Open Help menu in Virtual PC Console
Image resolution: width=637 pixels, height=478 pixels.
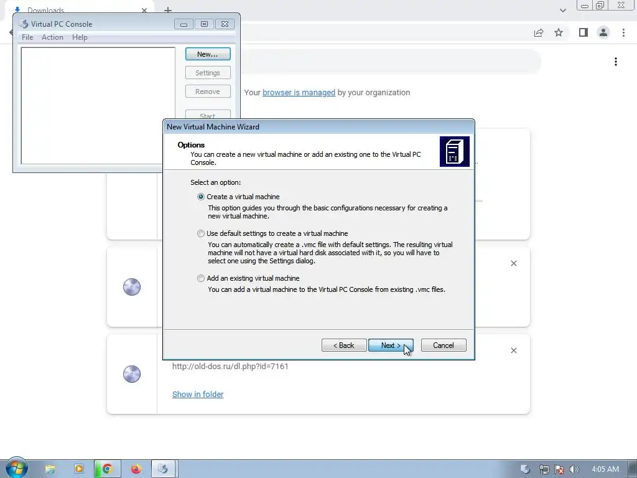tap(80, 37)
